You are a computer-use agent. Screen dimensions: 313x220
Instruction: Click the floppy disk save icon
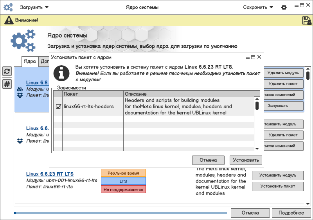[x=306, y=20]
